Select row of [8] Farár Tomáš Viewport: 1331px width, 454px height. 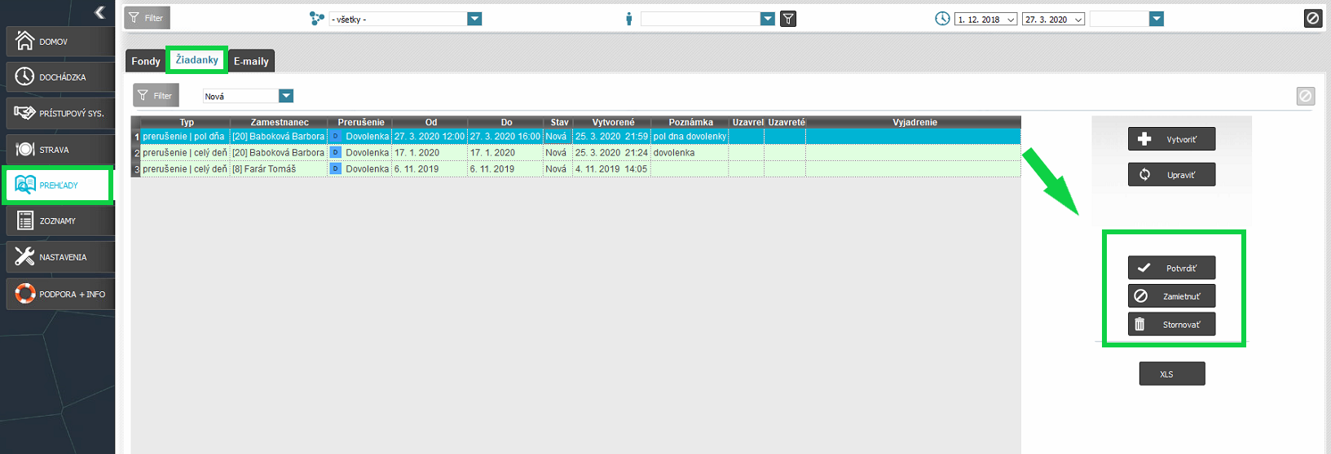(576, 169)
